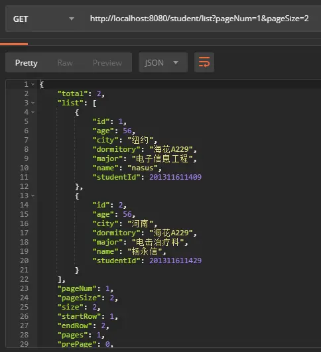Click the "pages": 1 line
The height and width of the screenshot is (352, 321).
click(81, 335)
